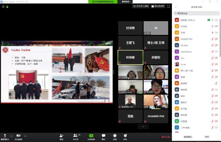The height and width of the screenshot is (142, 221).
Task: Click the green 共享屏幕 share screen icon
Action: [91, 136]
